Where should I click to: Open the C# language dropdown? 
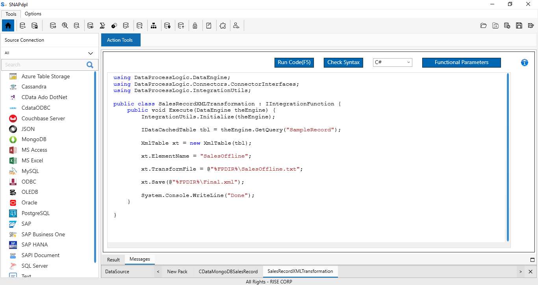tap(392, 63)
